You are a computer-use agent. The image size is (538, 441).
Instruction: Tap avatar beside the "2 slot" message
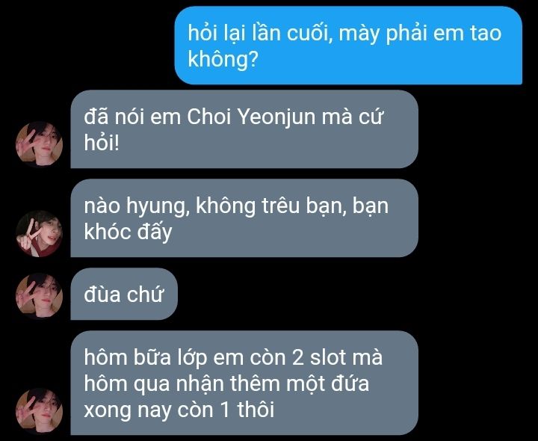(39, 411)
